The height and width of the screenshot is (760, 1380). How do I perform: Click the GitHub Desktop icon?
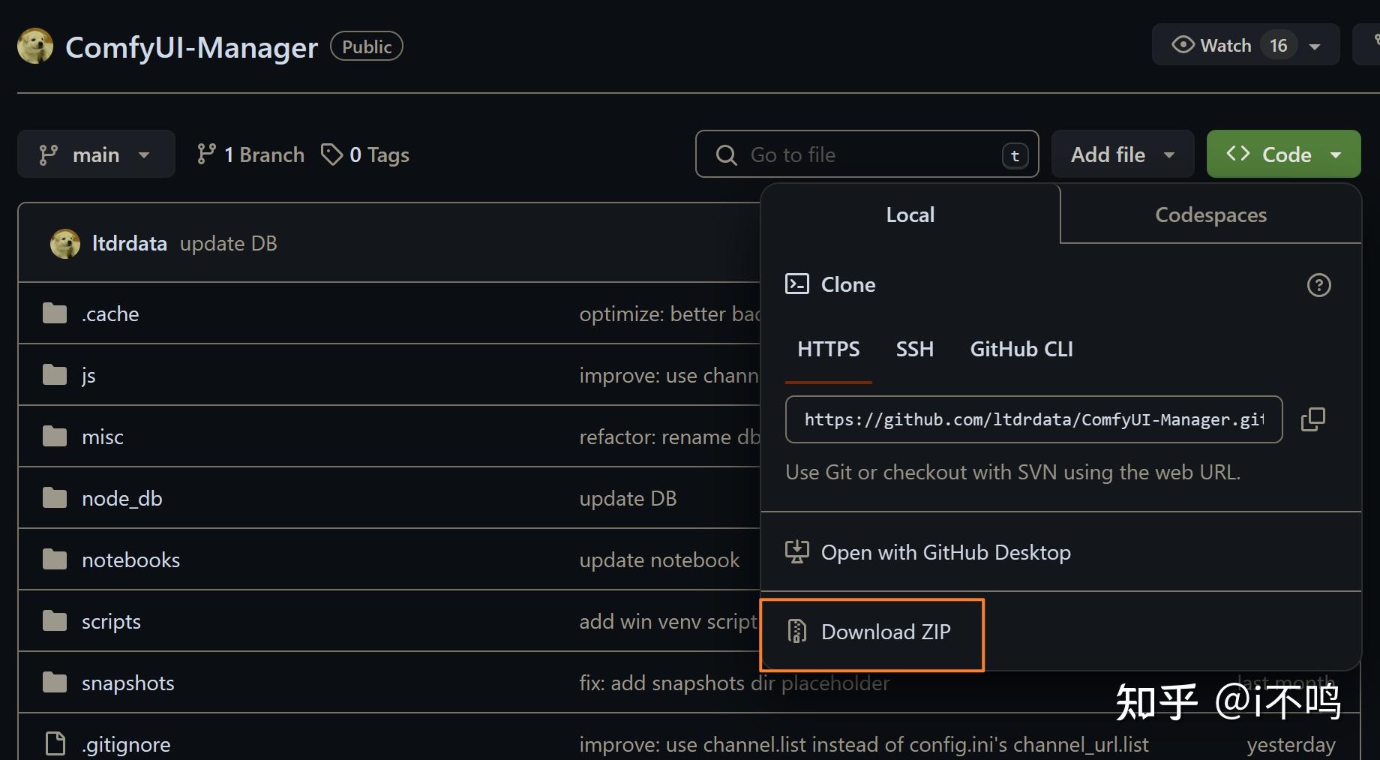tap(796, 552)
